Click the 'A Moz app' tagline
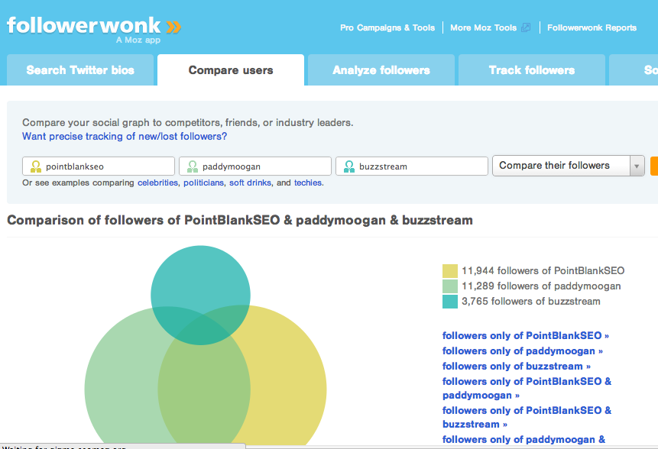 (138, 40)
